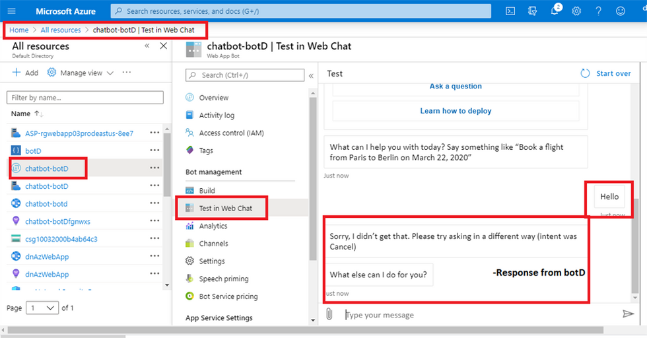647x338 pixels.
Task: Click the Learn how to deploy link
Action: pyautogui.click(x=456, y=111)
